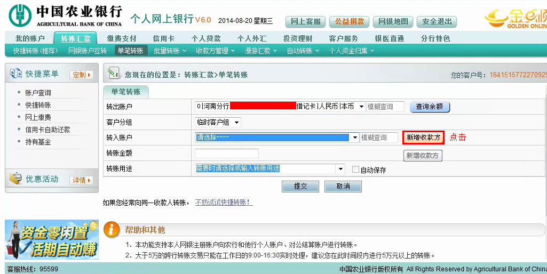The image size is (547, 274).
Task: Click the 转账金额 amount input field
Action: pos(227,154)
